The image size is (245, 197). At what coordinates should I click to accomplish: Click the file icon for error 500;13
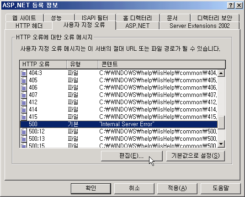tap(24, 139)
